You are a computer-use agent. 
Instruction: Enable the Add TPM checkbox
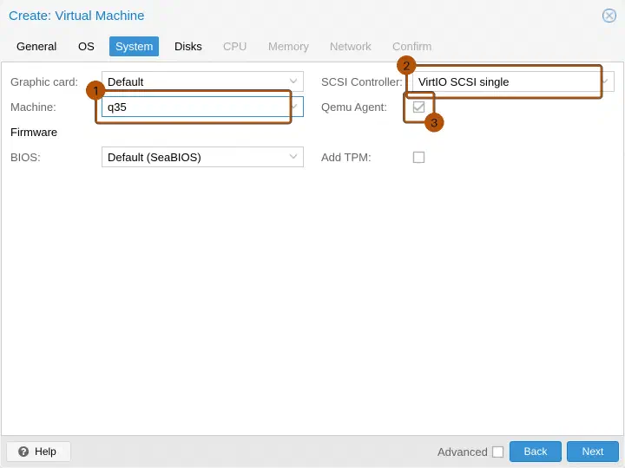(x=418, y=157)
